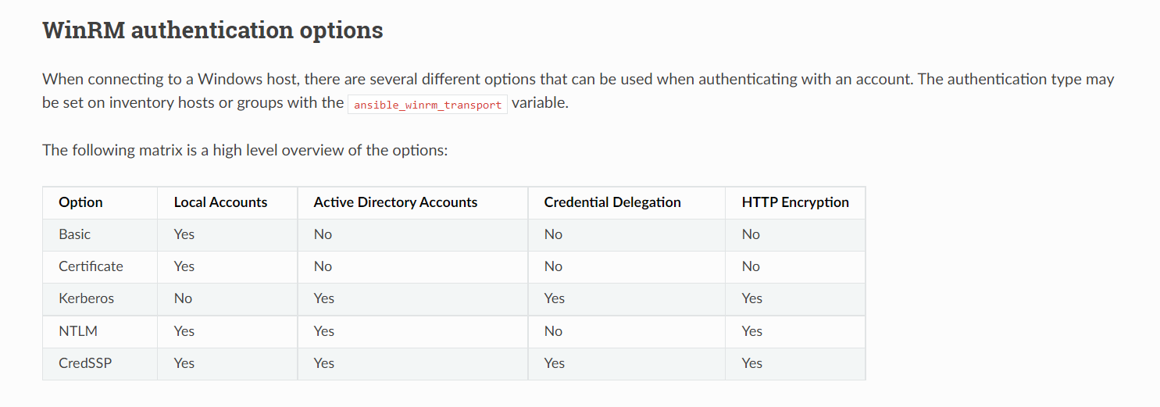Click Basic Local Accounts Yes cell

(184, 234)
